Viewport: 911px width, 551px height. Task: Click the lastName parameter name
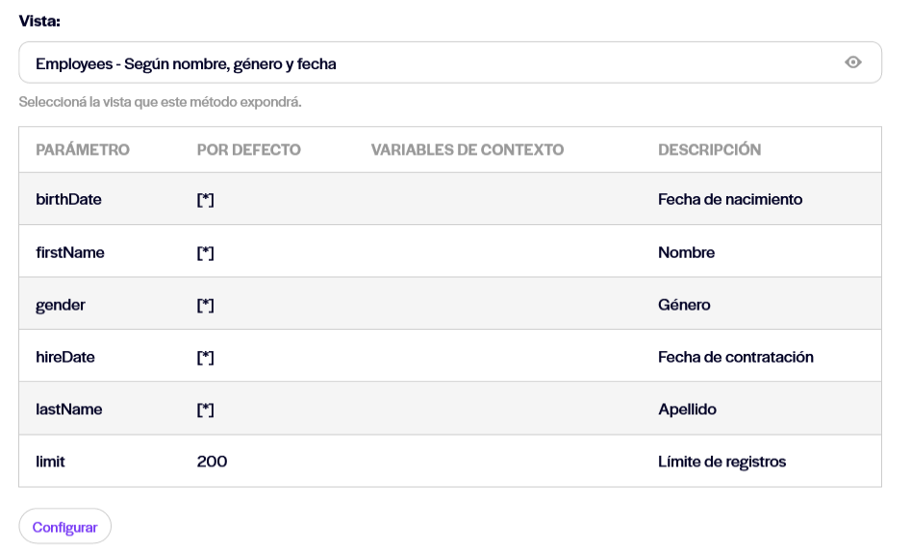pos(68,409)
